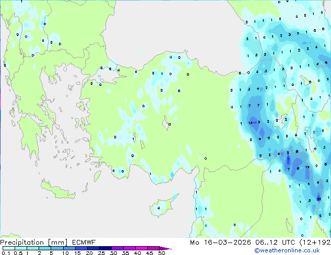Click the 'Mo 16-03-2026' date text
Image resolution: width=331 pixels, height=255 pixels.
click(220, 243)
